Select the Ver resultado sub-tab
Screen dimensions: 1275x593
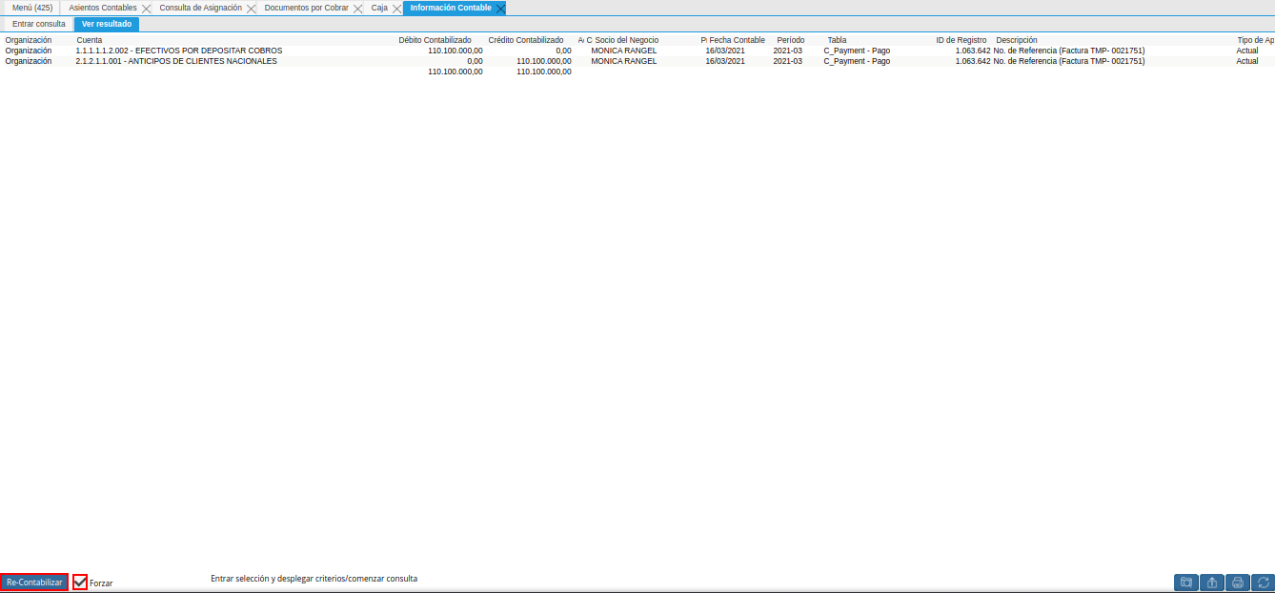(x=107, y=24)
